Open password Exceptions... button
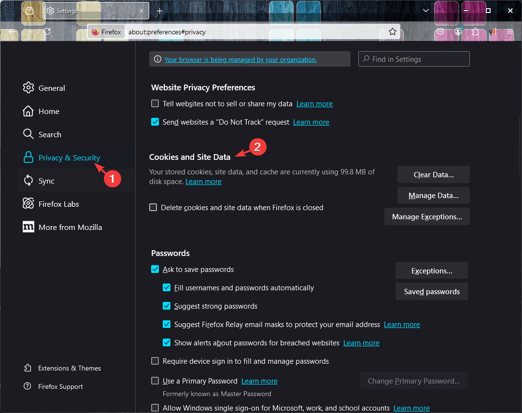Viewport: 522px width, 413px height. click(x=431, y=271)
